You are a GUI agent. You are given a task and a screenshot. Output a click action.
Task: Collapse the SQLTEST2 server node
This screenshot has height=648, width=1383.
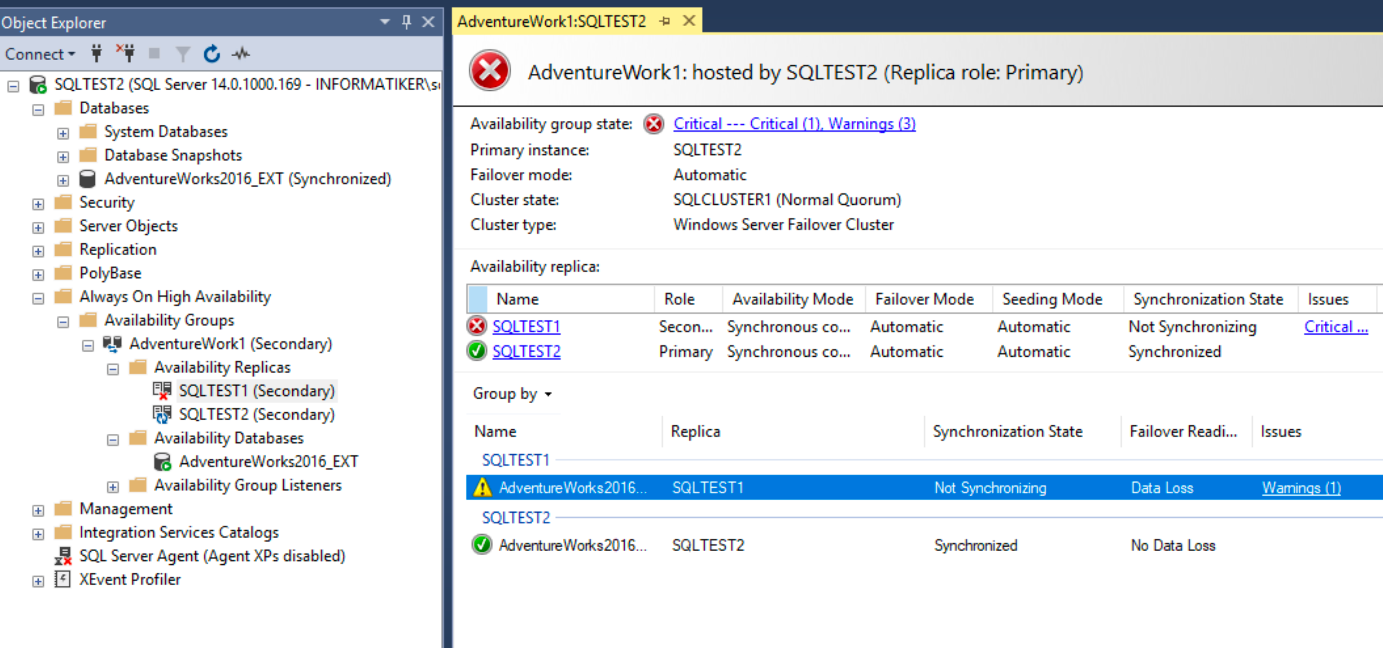(14, 86)
